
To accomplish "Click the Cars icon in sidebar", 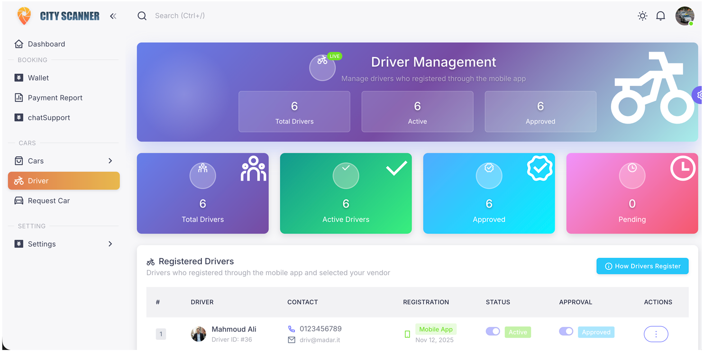I will coord(19,161).
